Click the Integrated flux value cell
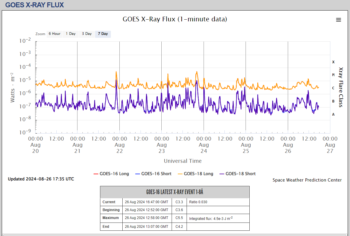Image resolution: width=350 pixels, height=236 pixels. click(218, 218)
